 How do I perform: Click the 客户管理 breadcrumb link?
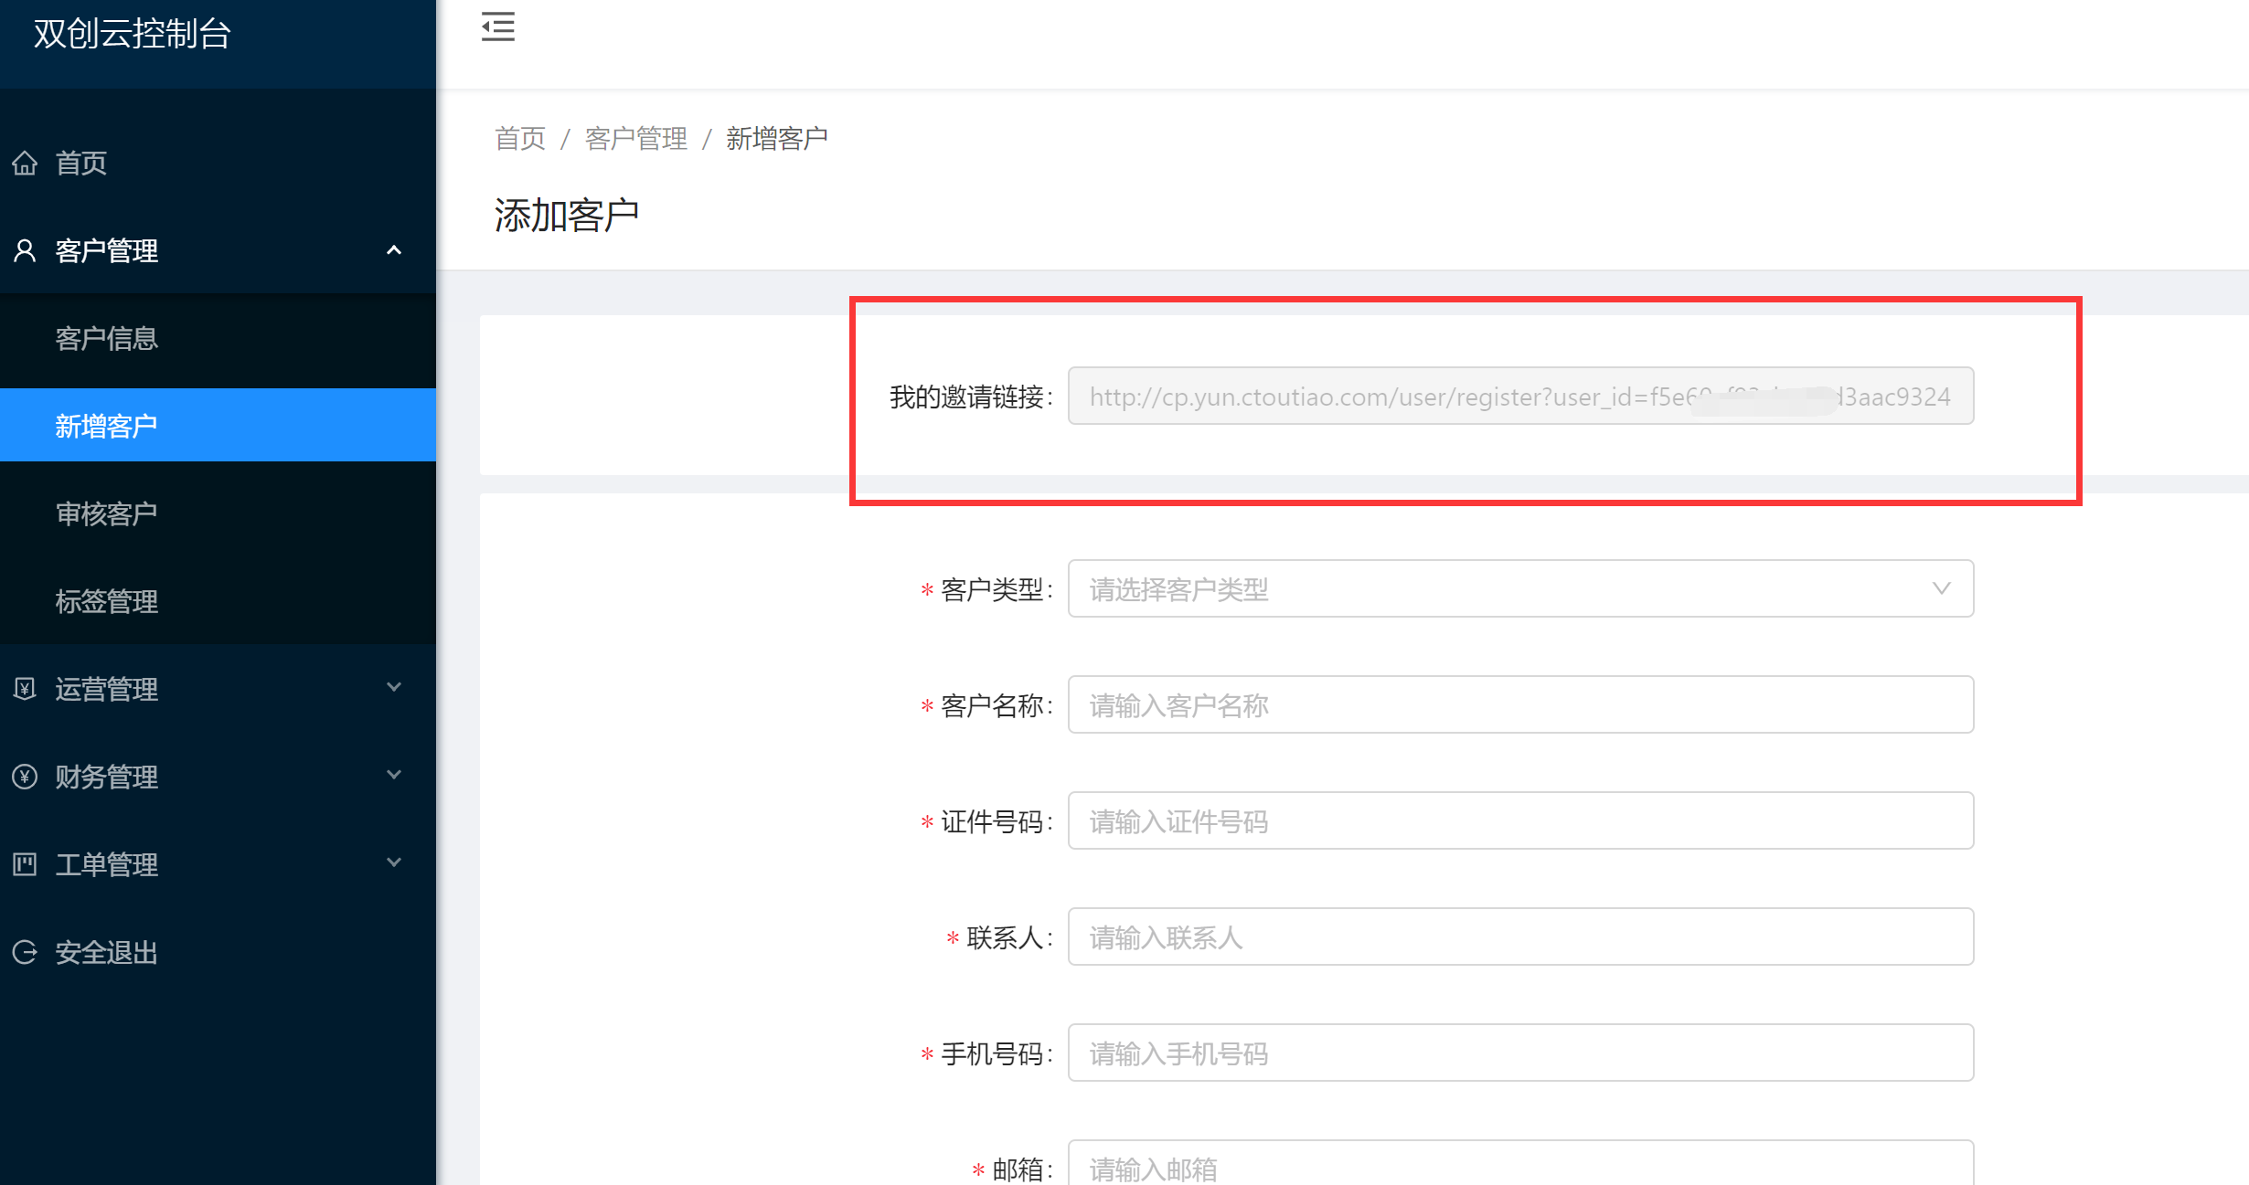pos(635,138)
